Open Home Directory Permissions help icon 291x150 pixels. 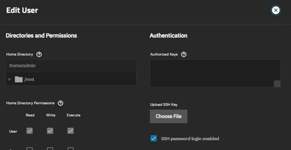(x=60, y=103)
